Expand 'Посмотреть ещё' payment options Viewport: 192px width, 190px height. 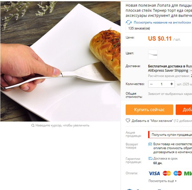(162, 181)
